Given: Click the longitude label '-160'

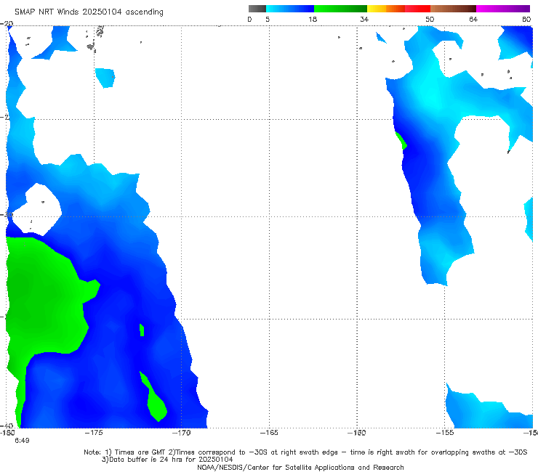Looking at the screenshot, I should click(357, 433).
